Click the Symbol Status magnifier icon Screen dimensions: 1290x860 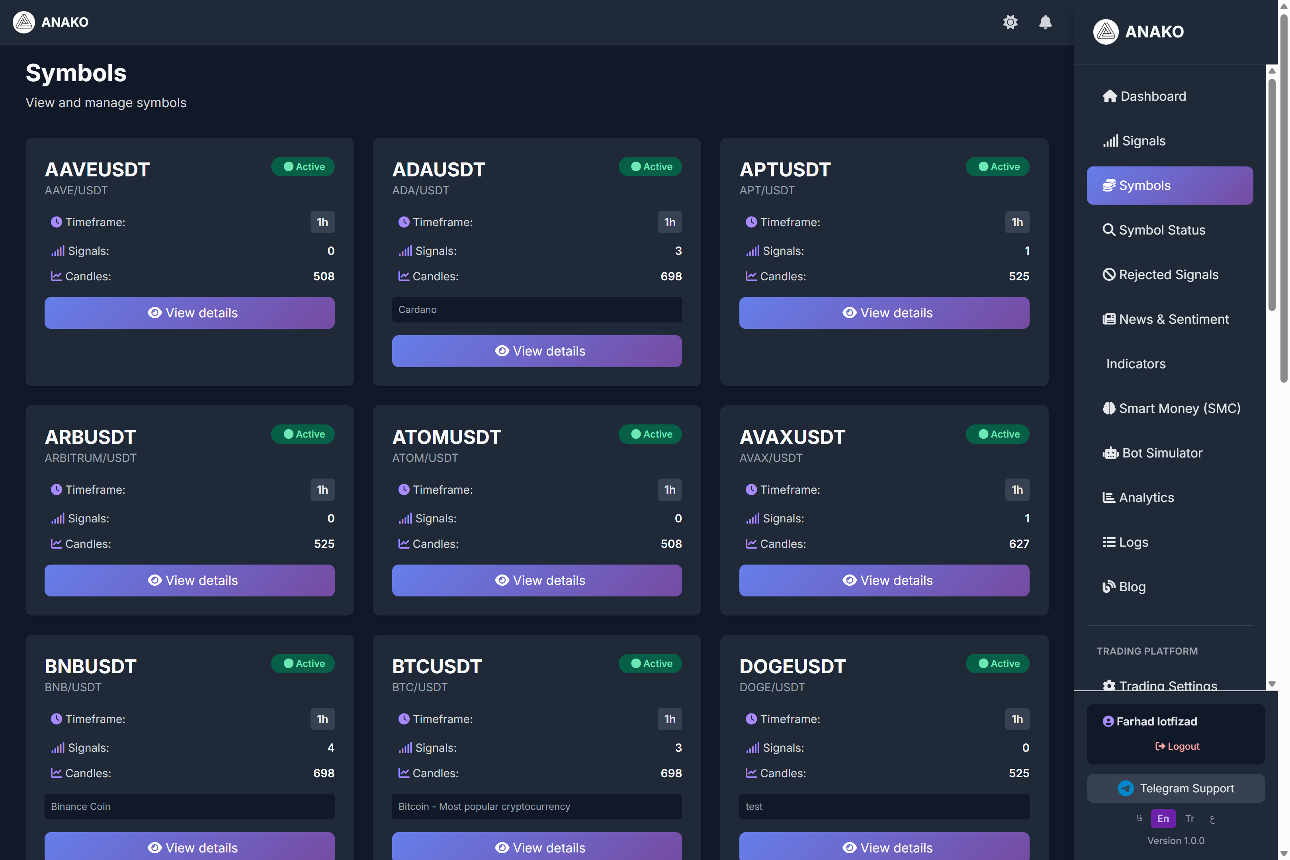coord(1110,230)
